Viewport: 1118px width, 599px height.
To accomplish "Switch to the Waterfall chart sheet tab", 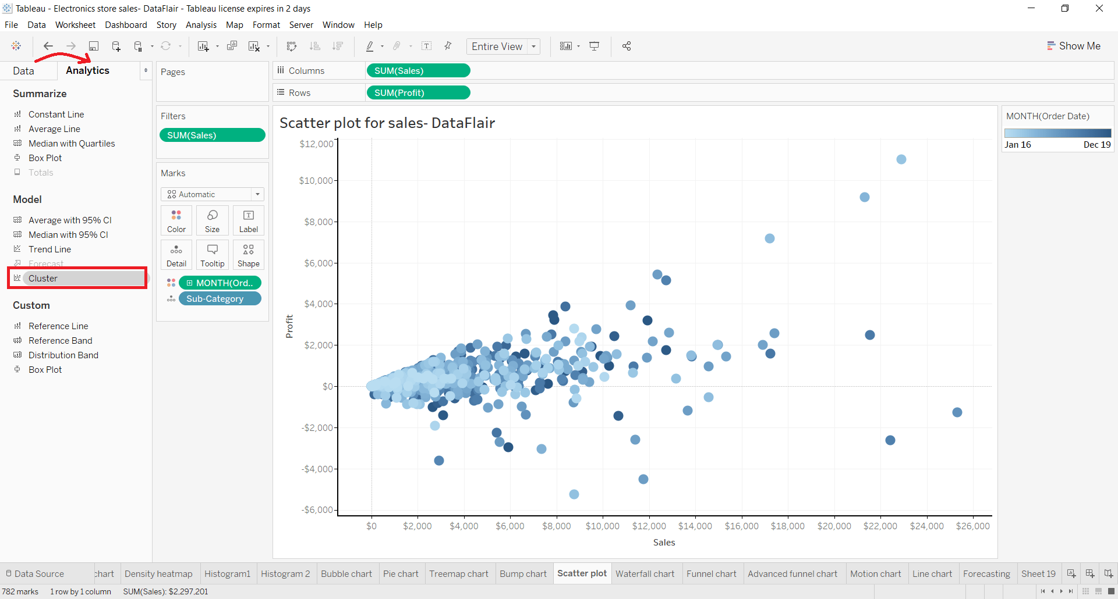I will tap(646, 573).
